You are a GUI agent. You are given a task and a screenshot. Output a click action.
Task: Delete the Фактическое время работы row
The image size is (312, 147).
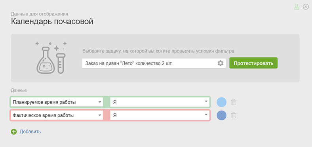(x=234, y=115)
